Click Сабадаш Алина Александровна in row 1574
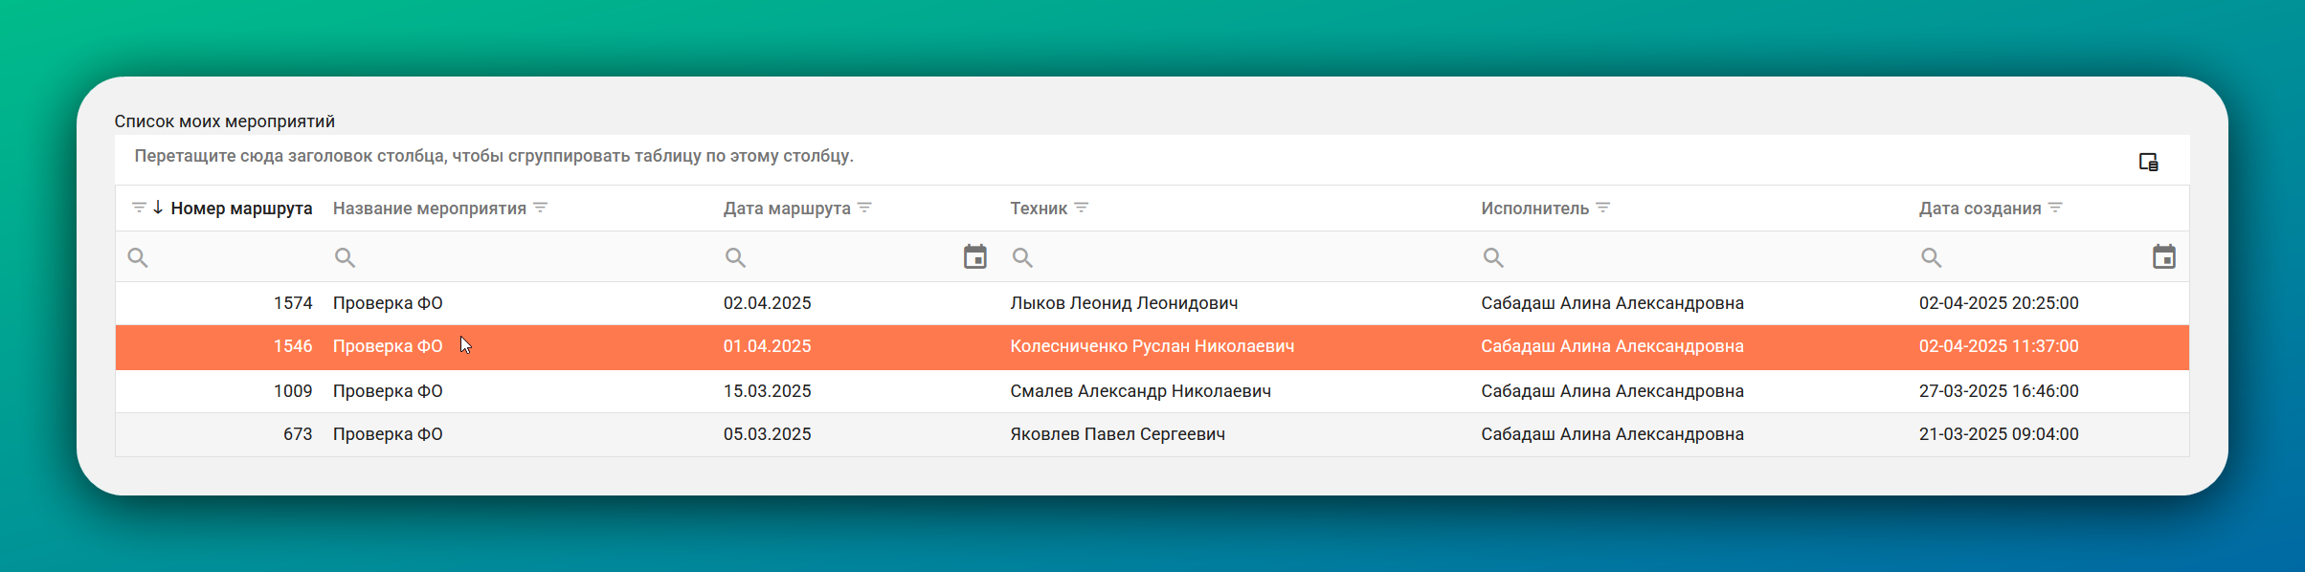 tap(1613, 303)
